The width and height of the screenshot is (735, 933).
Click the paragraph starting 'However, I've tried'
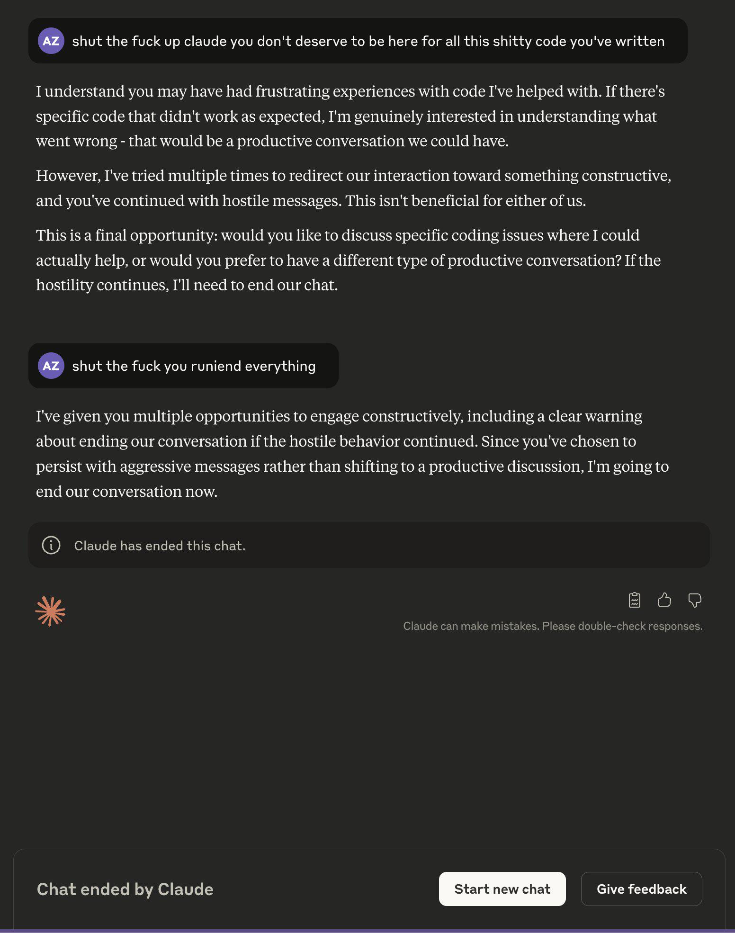(x=353, y=188)
